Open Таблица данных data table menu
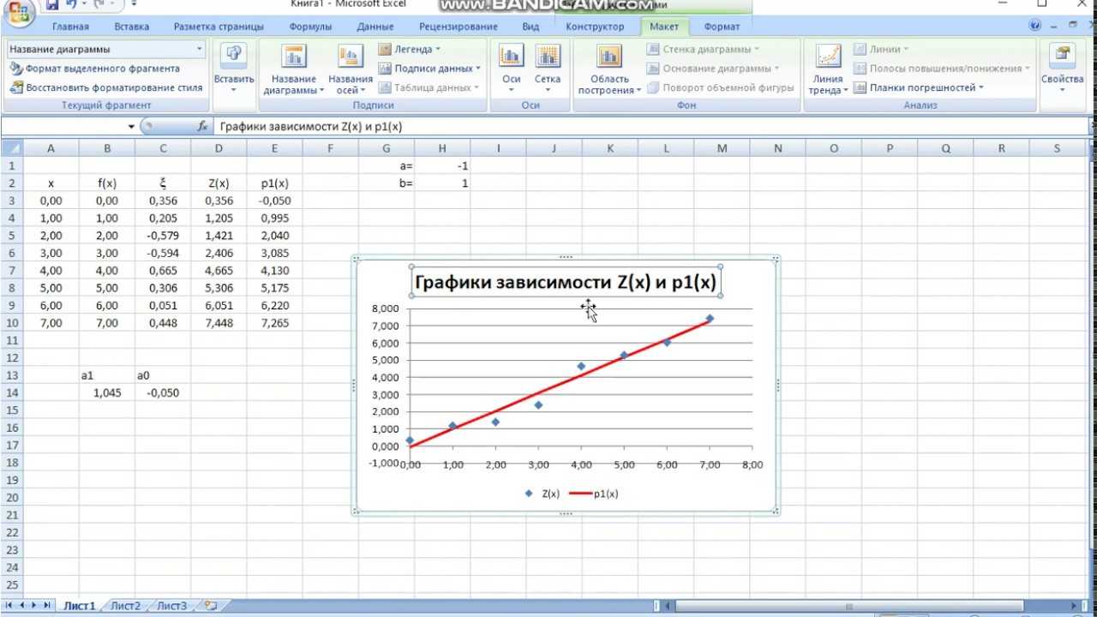Screen dimensions: 1097x617 tap(429, 87)
